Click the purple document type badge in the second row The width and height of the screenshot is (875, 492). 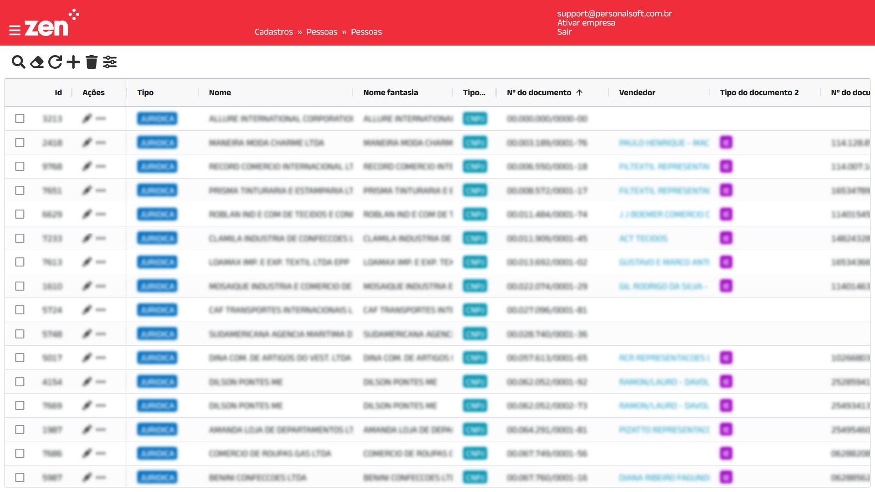click(x=726, y=143)
